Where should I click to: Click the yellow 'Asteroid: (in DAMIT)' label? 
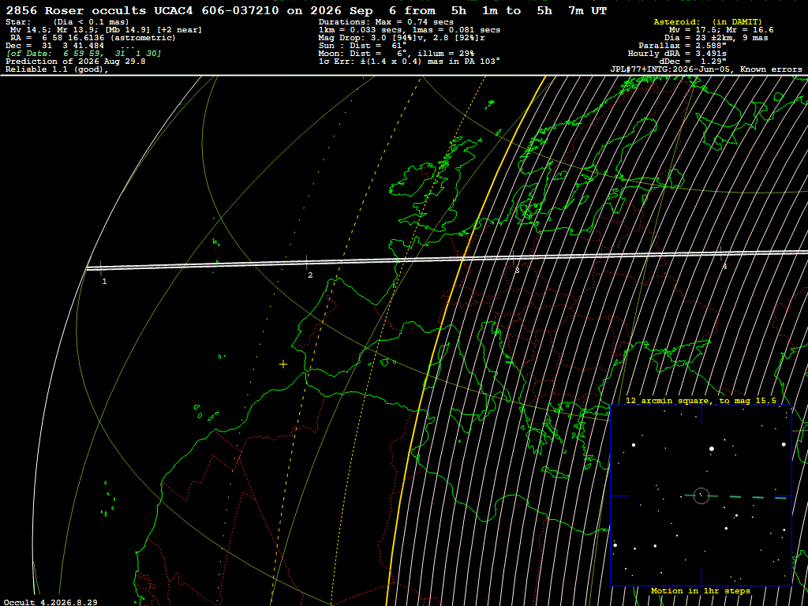coord(708,22)
